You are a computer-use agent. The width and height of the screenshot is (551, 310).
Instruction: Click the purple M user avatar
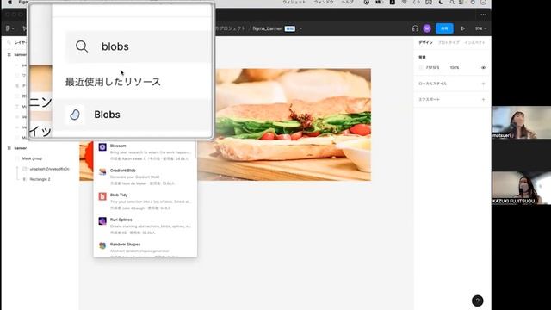coord(427,28)
